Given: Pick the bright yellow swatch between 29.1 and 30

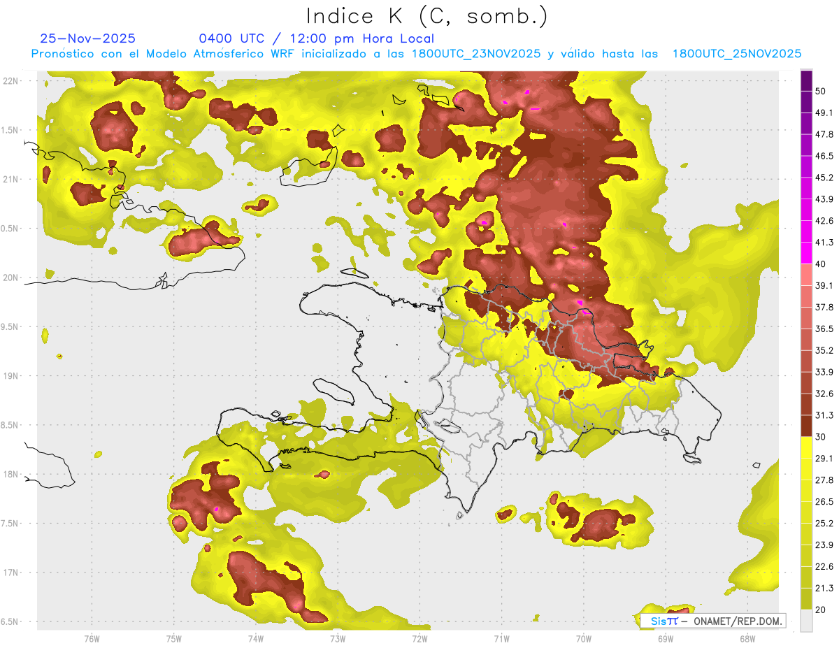Looking at the screenshot, I should coord(806,447).
